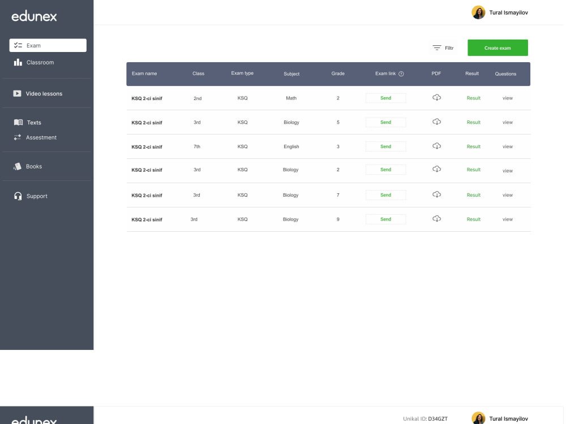The image size is (566, 424).
Task: Click the edunex logo at top
Action: click(35, 16)
